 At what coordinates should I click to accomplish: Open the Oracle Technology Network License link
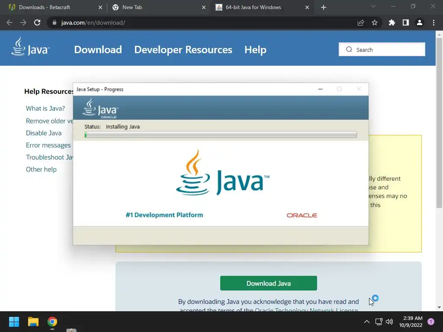[306, 310]
